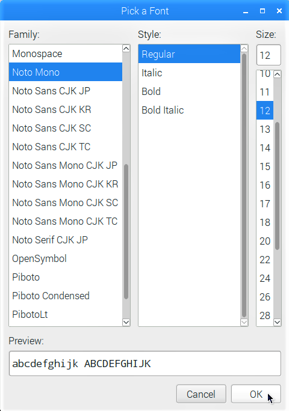The image size is (289, 411).
Task: Pick Noto Sans Mono CJK KR family
Action: click(x=66, y=184)
